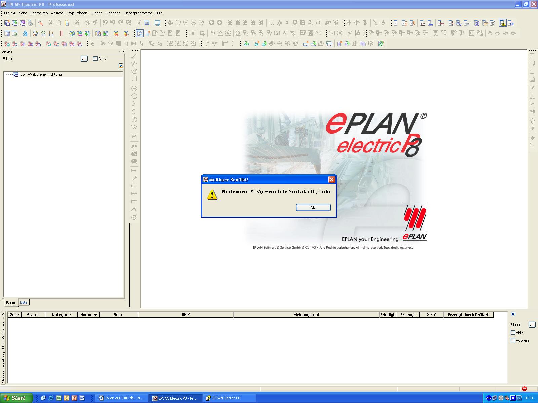Viewport: 538px width, 403px height.
Task: Close the Multiuser-Konflikt dialog
Action: [x=332, y=180]
